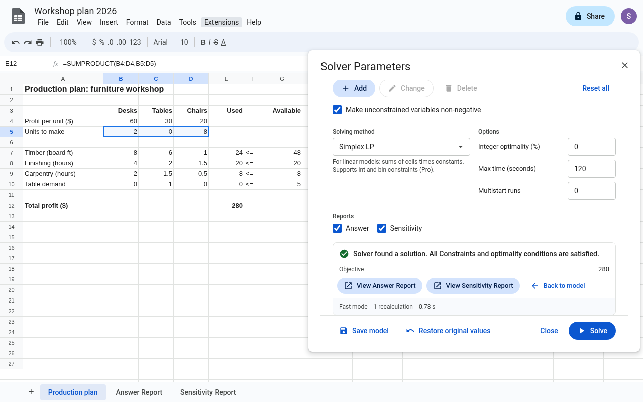The height and width of the screenshot is (402, 643).
Task: Toggle strikethrough formatting
Action: tap(216, 42)
